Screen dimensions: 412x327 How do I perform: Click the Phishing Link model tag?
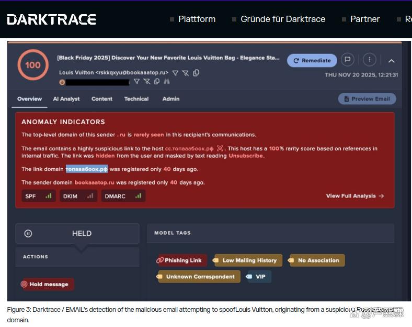click(x=181, y=260)
